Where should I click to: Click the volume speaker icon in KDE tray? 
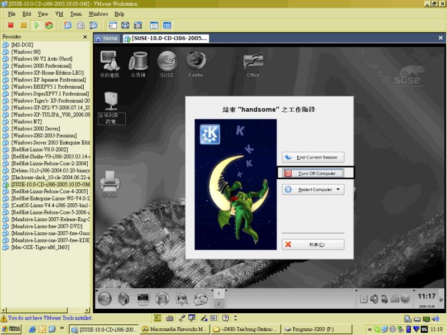374,299
